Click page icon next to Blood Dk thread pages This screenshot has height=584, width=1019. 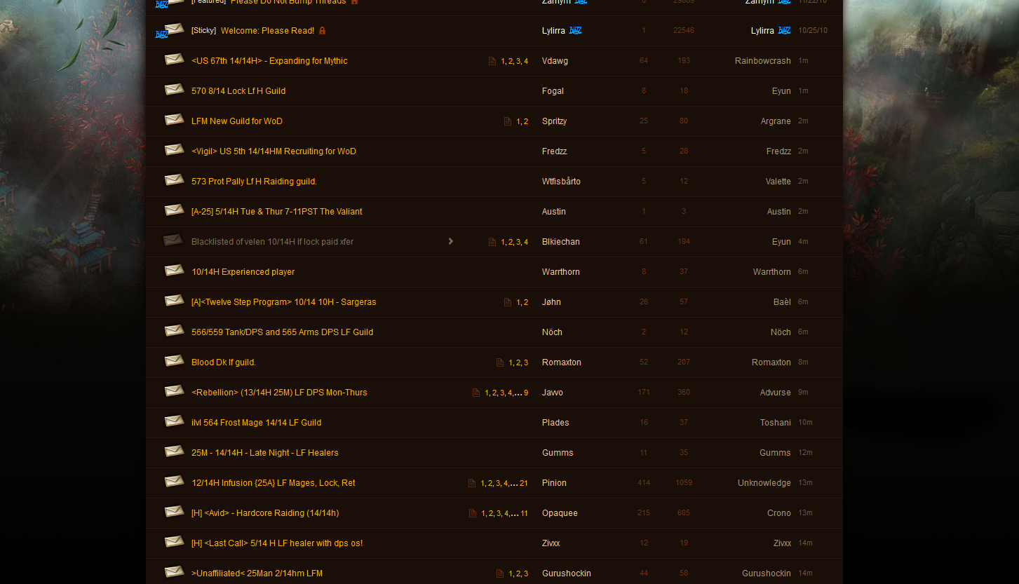click(x=499, y=362)
